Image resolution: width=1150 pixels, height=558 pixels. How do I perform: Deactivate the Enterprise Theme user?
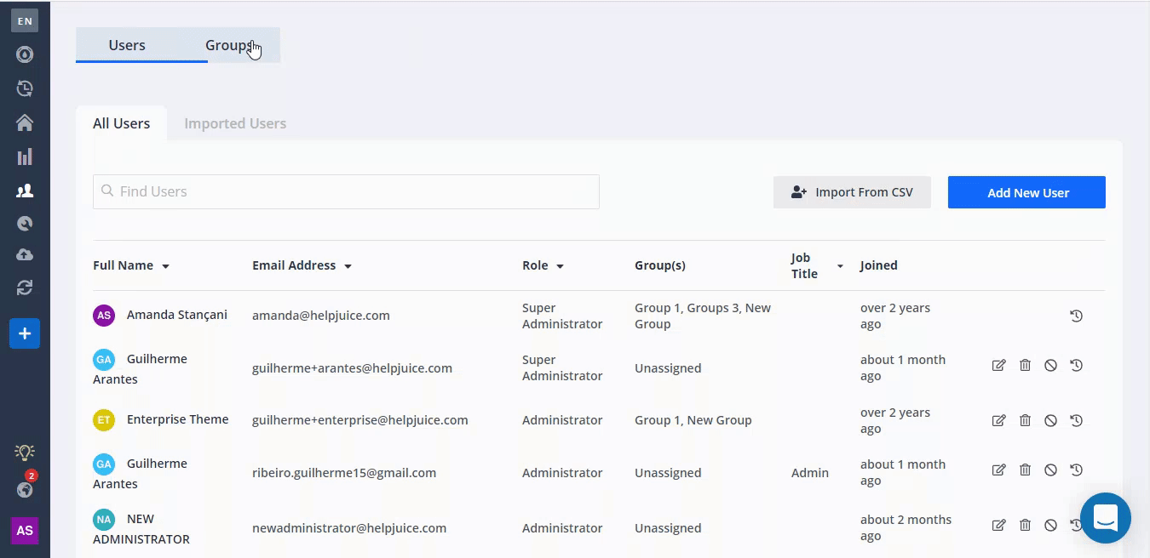click(x=1051, y=420)
